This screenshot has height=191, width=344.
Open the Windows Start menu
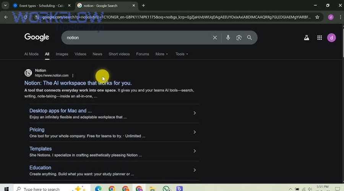click(6, 188)
